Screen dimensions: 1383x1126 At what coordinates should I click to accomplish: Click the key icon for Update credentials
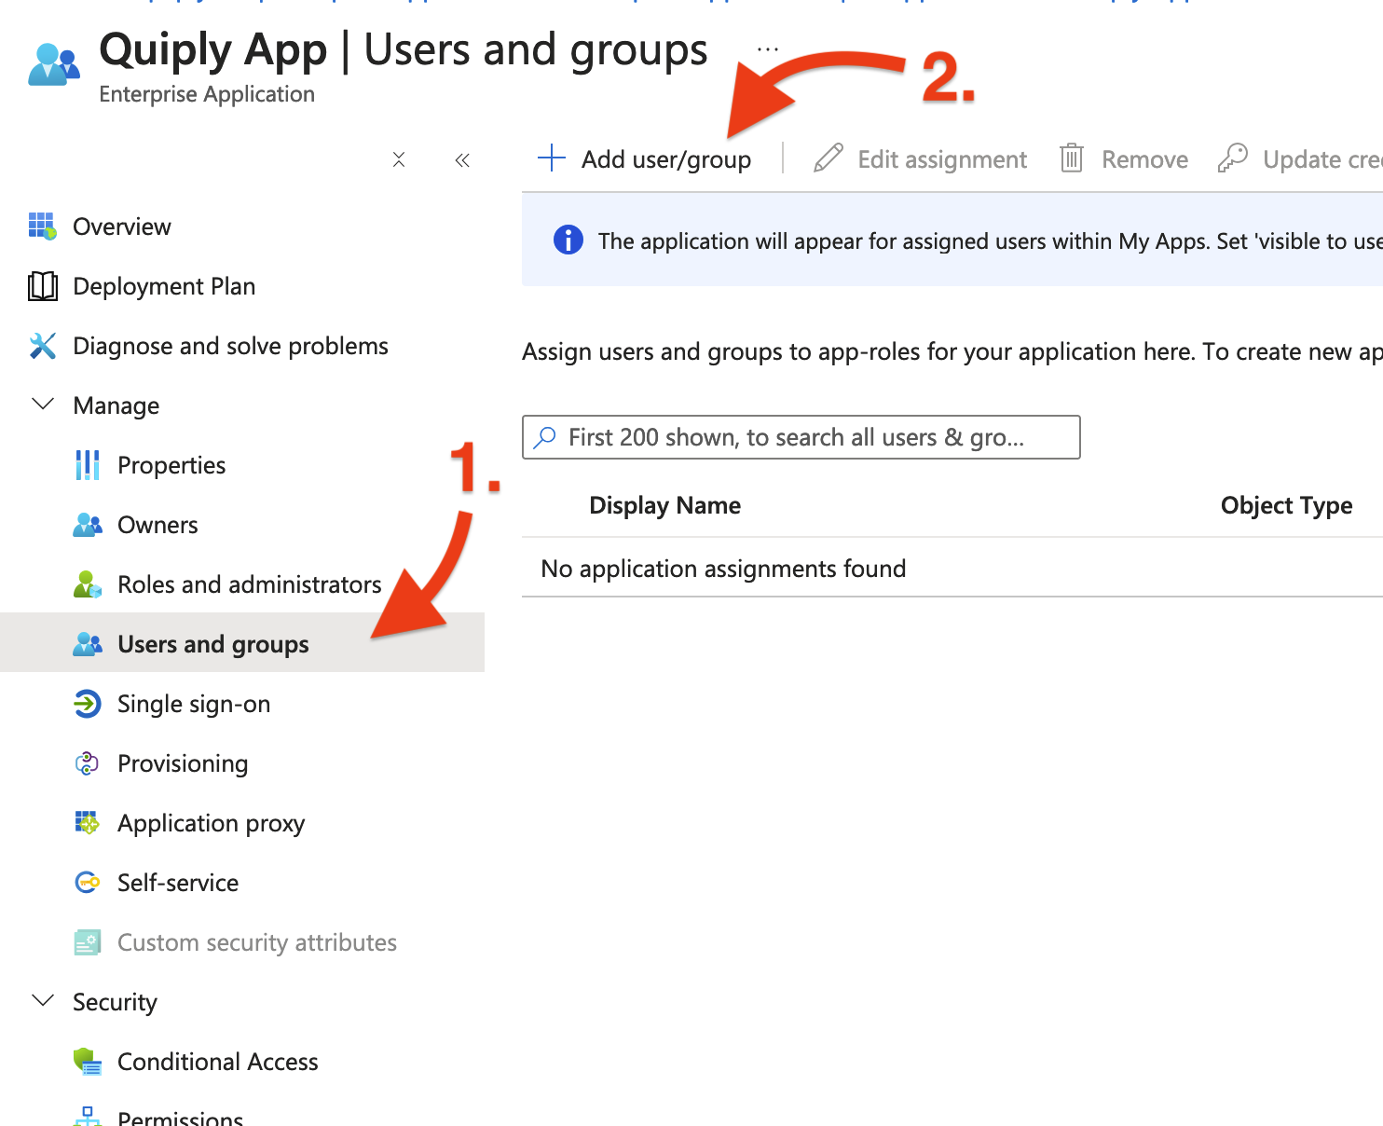point(1232,158)
